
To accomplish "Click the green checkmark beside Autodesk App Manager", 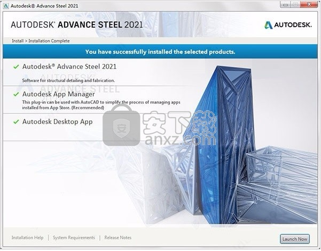I will 16,94.
